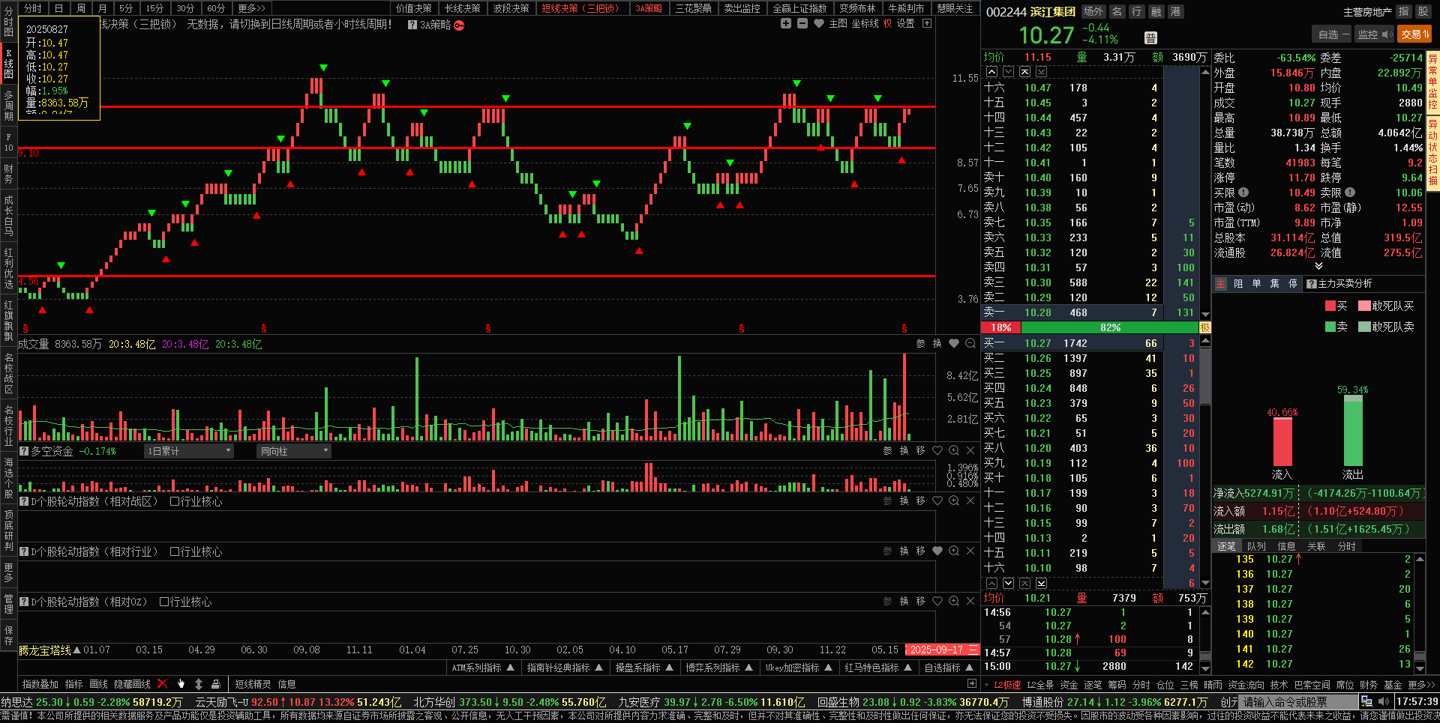Click the command or stock input box
Viewport: 1440px width, 723px height.
click(x=1297, y=701)
